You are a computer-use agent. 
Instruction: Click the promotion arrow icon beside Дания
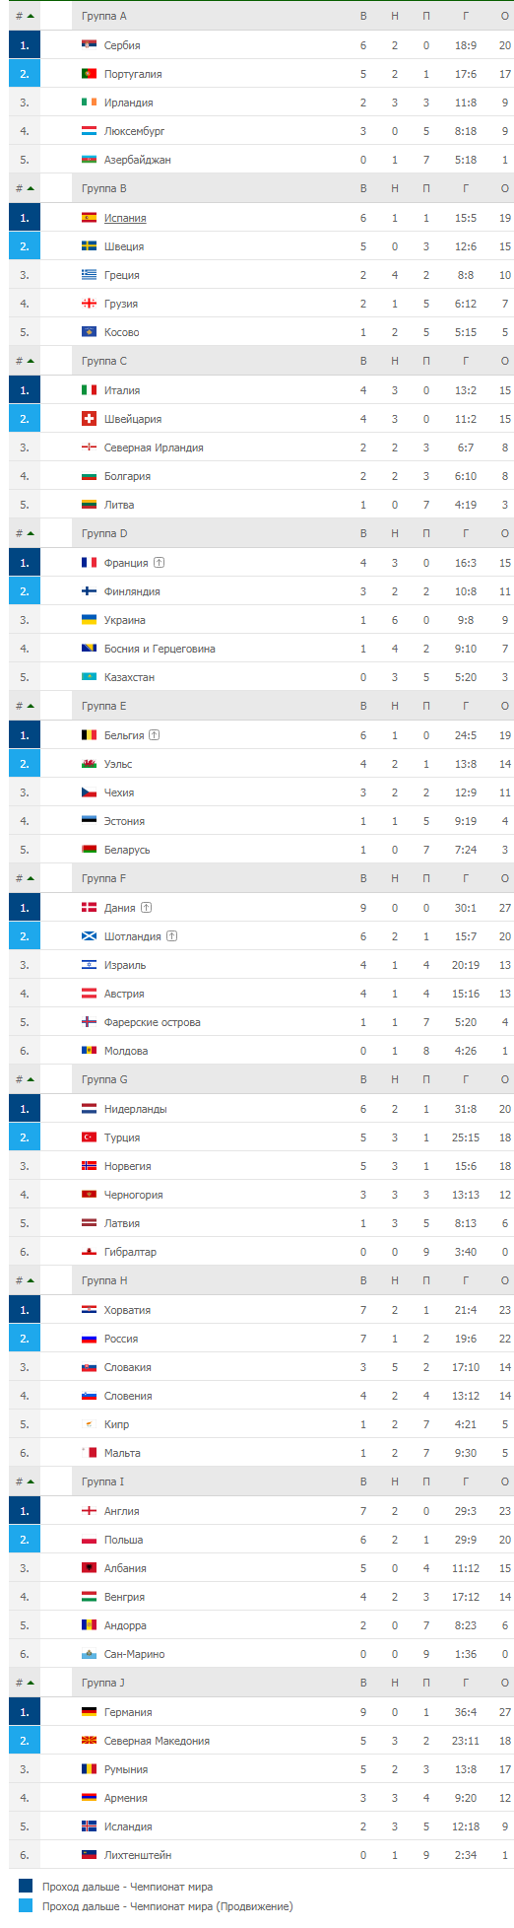click(146, 908)
